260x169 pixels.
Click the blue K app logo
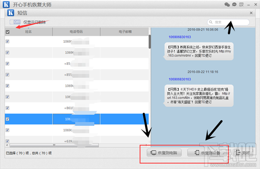point(6,4)
